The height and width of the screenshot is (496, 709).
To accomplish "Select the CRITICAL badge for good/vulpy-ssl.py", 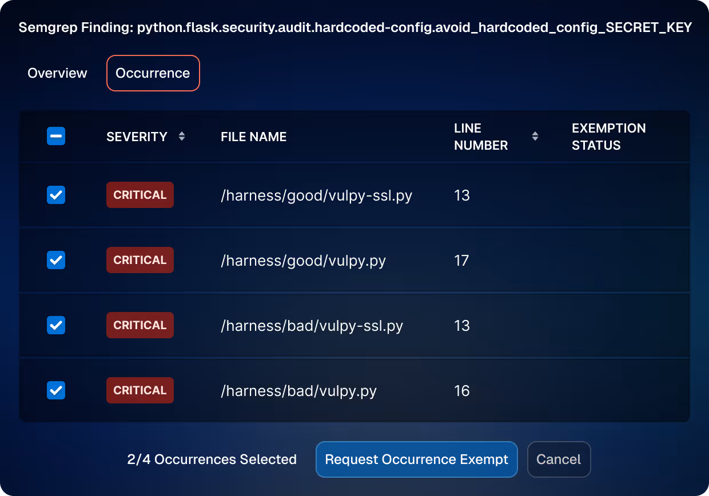I will (140, 195).
